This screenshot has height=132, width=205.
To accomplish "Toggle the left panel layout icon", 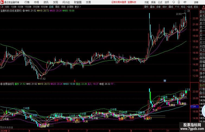I will pos(2,7).
